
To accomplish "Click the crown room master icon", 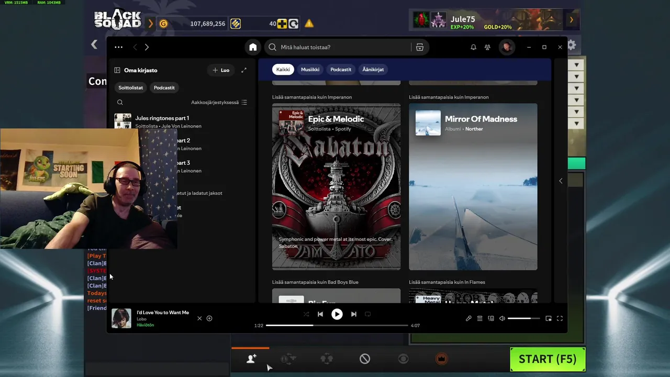I will coord(441,359).
